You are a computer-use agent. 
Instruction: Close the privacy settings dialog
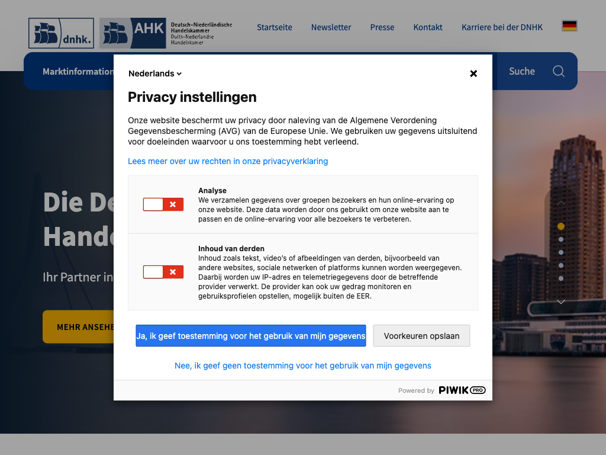pos(473,73)
